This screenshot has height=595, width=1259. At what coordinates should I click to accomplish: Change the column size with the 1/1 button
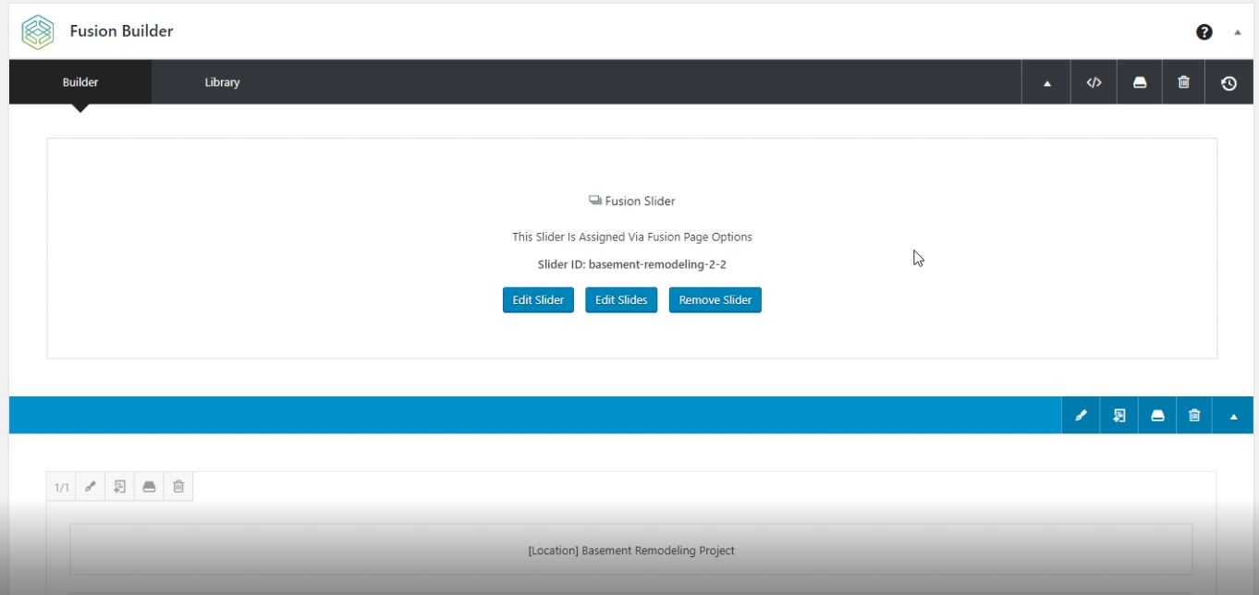(x=61, y=487)
